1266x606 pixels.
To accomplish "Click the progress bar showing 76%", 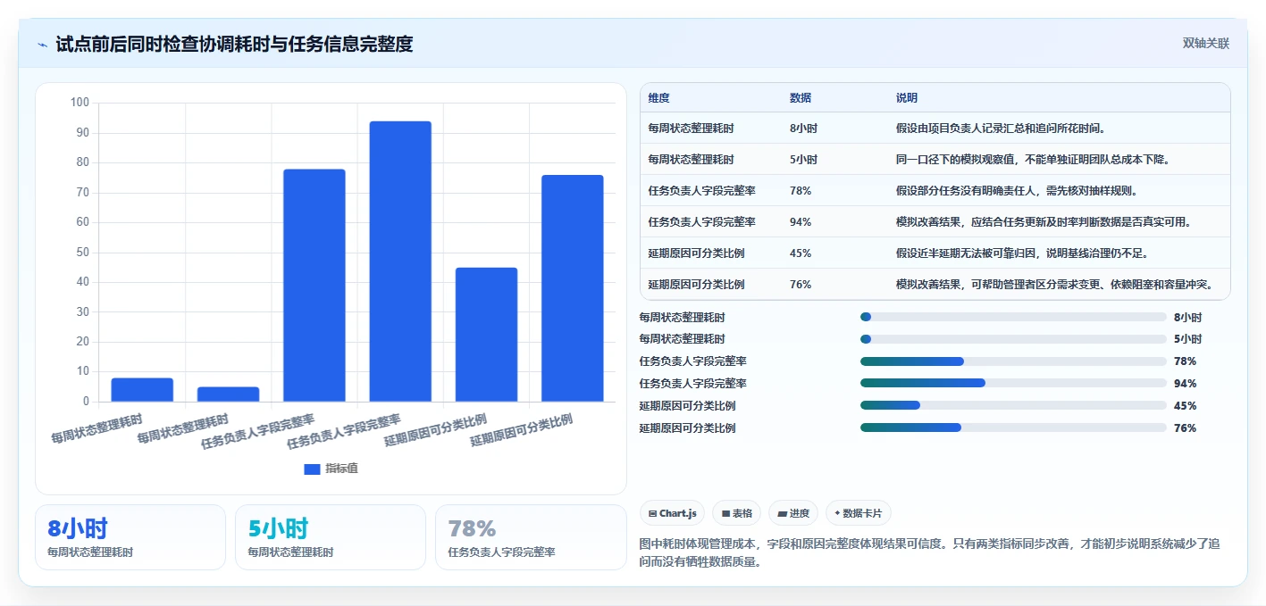I will [x=1013, y=428].
